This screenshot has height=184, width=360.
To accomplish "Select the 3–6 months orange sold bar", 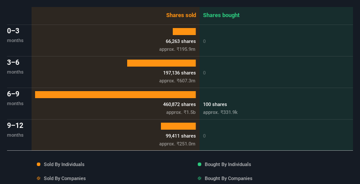I will coord(161,63).
